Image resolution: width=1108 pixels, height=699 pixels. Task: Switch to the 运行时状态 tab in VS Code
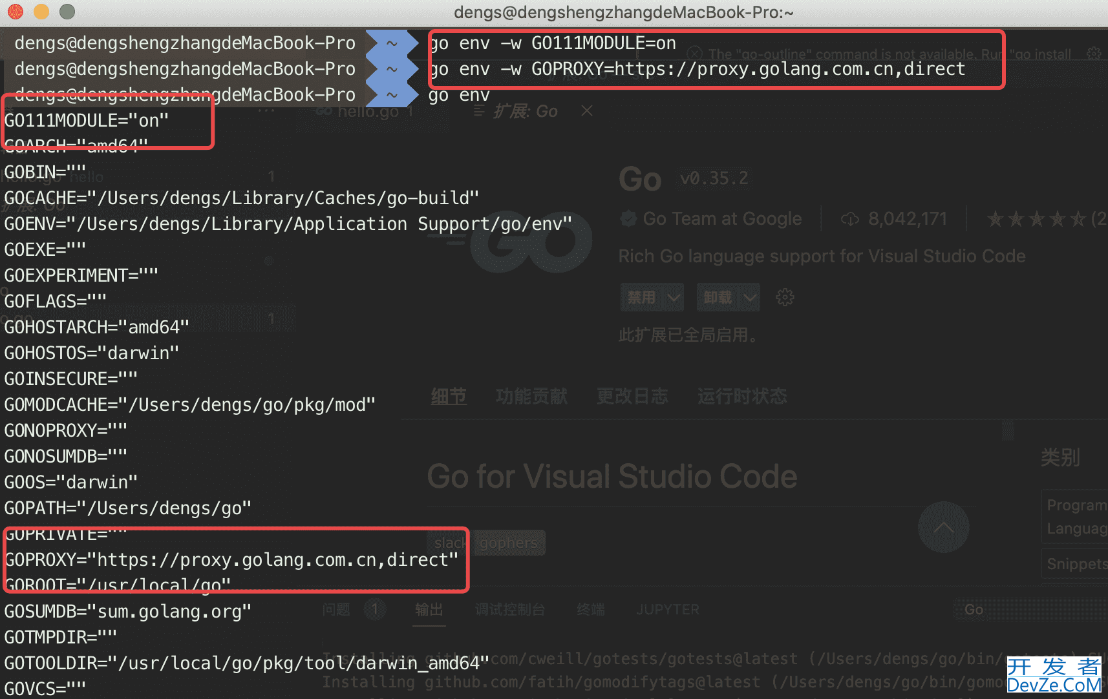[x=742, y=396]
